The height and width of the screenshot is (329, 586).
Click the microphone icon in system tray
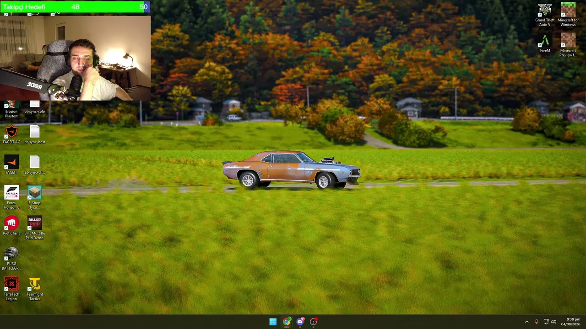pos(536,322)
